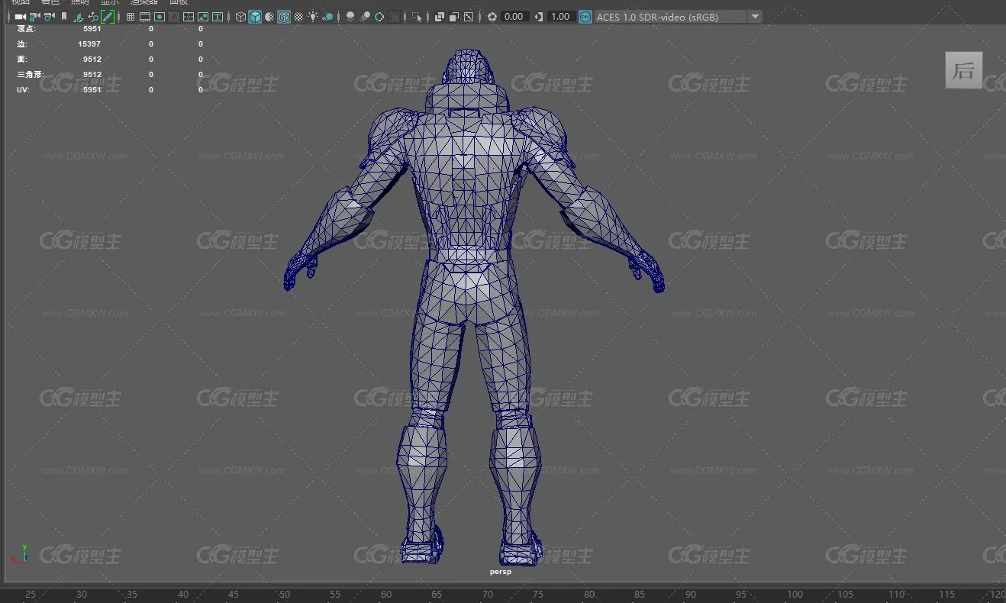This screenshot has width=1006, height=603.
Task: Open the 面板 panel menu
Action: (x=179, y=2)
